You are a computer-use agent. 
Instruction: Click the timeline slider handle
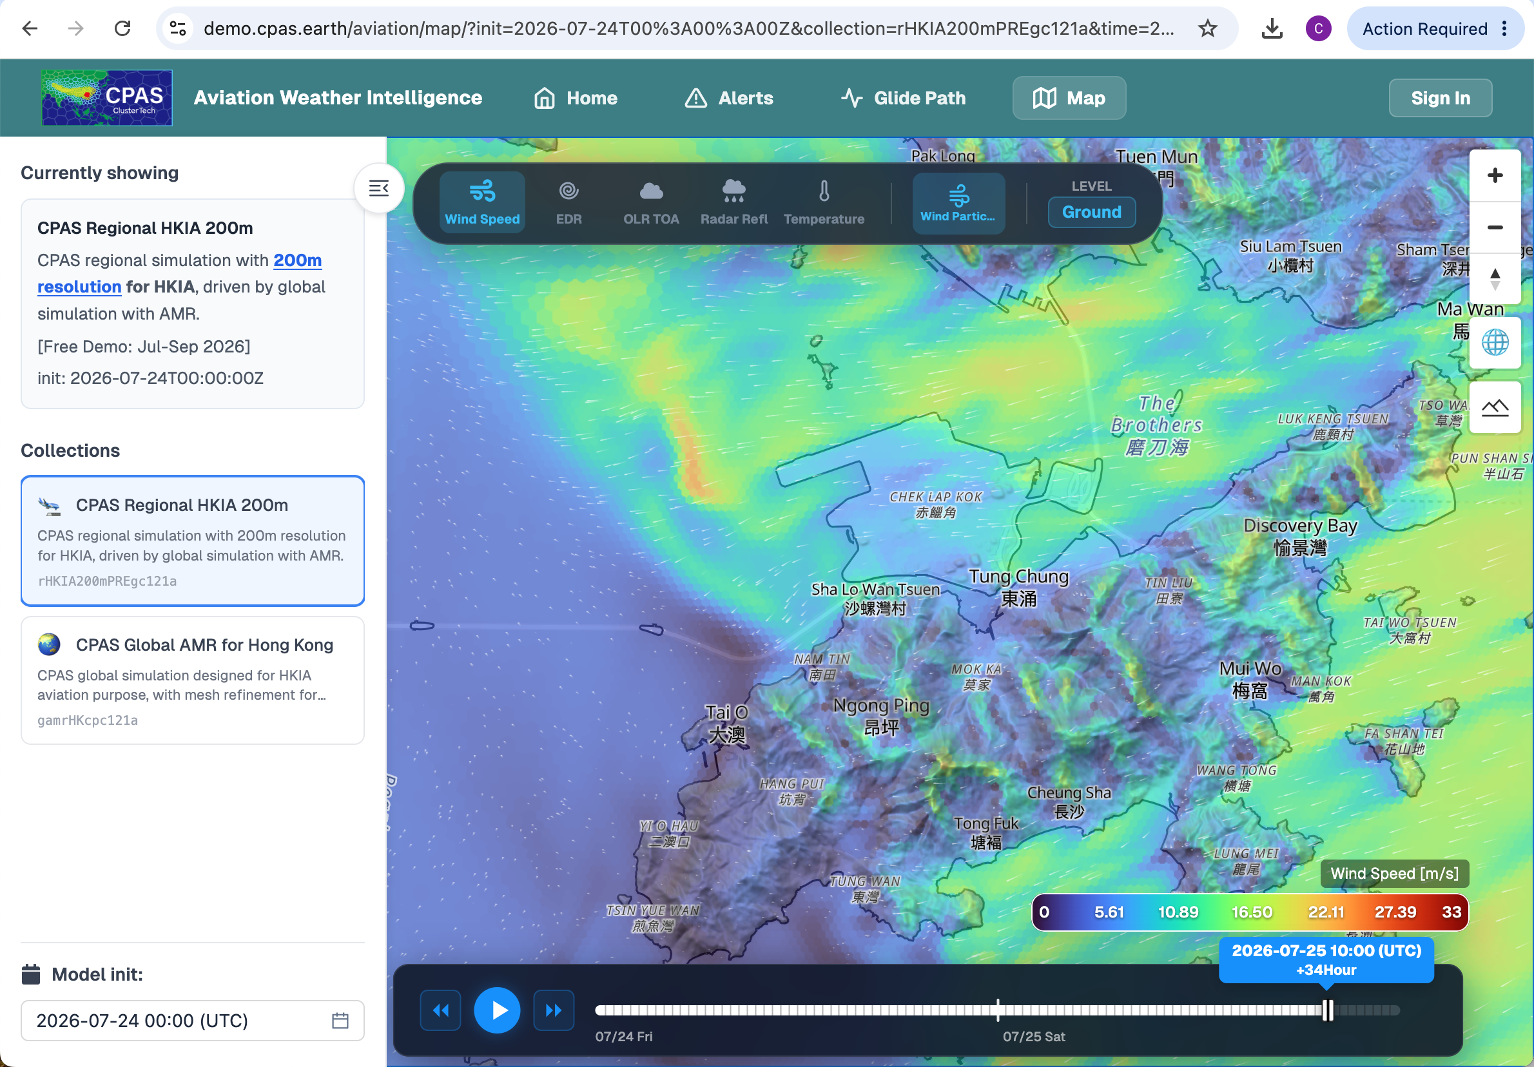1327,1010
